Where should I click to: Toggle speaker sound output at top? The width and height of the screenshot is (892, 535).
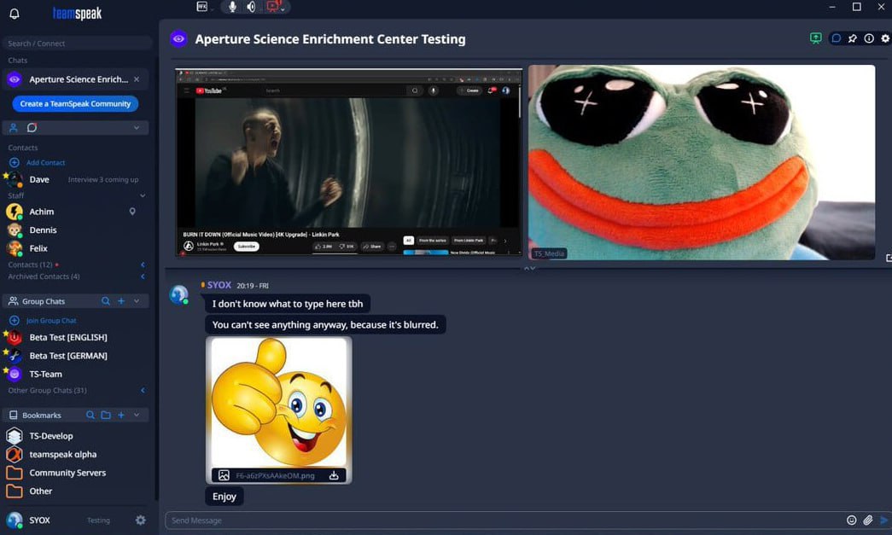tap(251, 7)
